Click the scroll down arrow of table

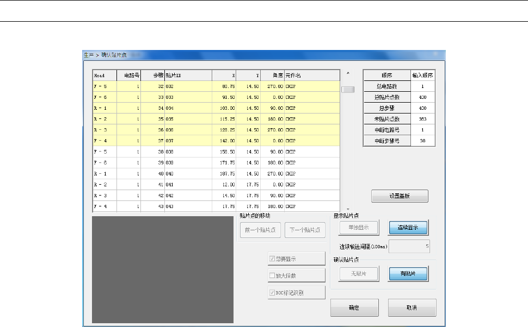[x=348, y=208]
